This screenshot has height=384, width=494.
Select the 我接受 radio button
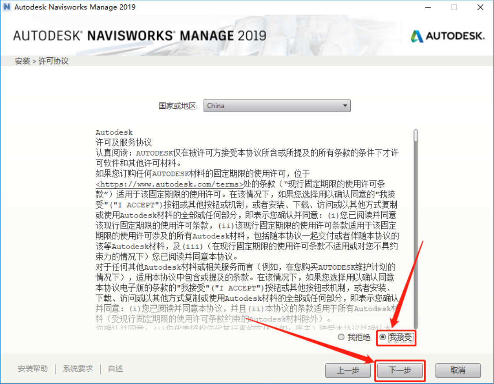(x=383, y=337)
